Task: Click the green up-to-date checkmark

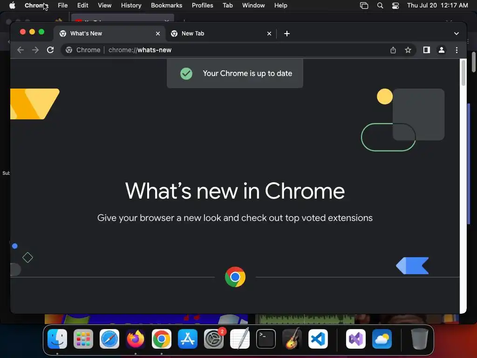Action: [x=186, y=74]
